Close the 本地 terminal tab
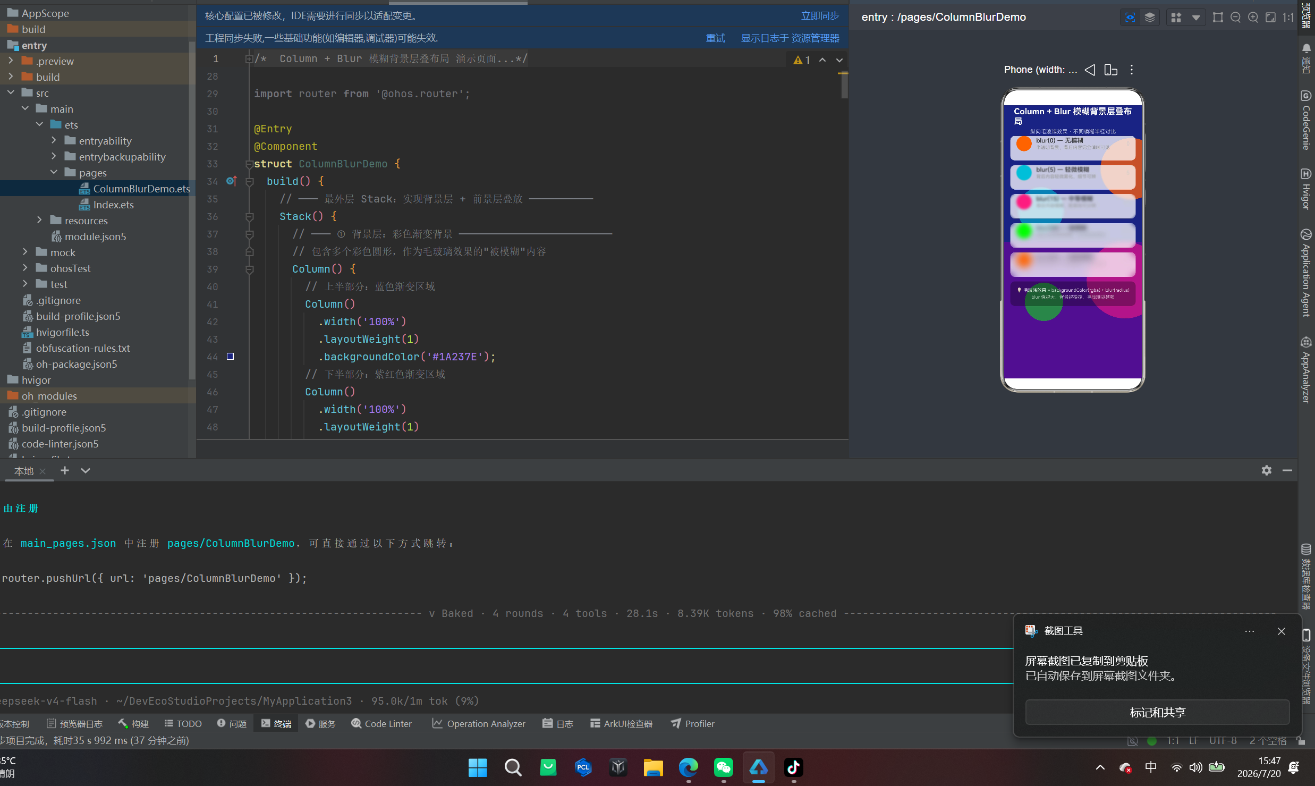The image size is (1315, 786). tap(43, 471)
